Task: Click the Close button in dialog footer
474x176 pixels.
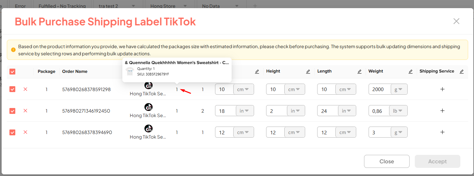Action: click(x=386, y=161)
